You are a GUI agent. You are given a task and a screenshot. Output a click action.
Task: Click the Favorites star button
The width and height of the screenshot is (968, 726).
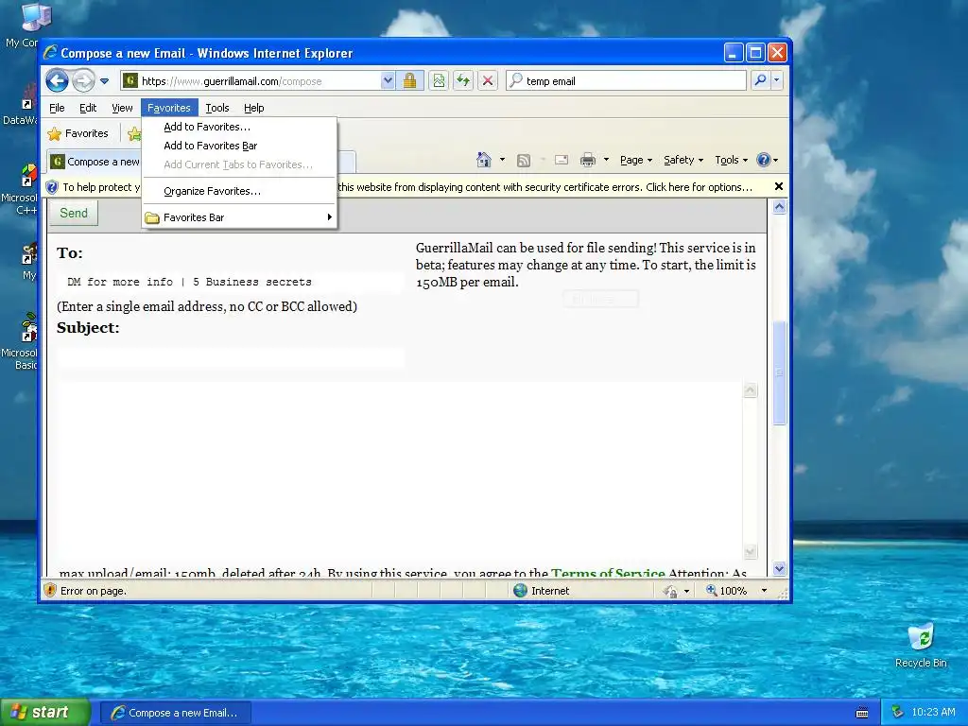(78, 133)
